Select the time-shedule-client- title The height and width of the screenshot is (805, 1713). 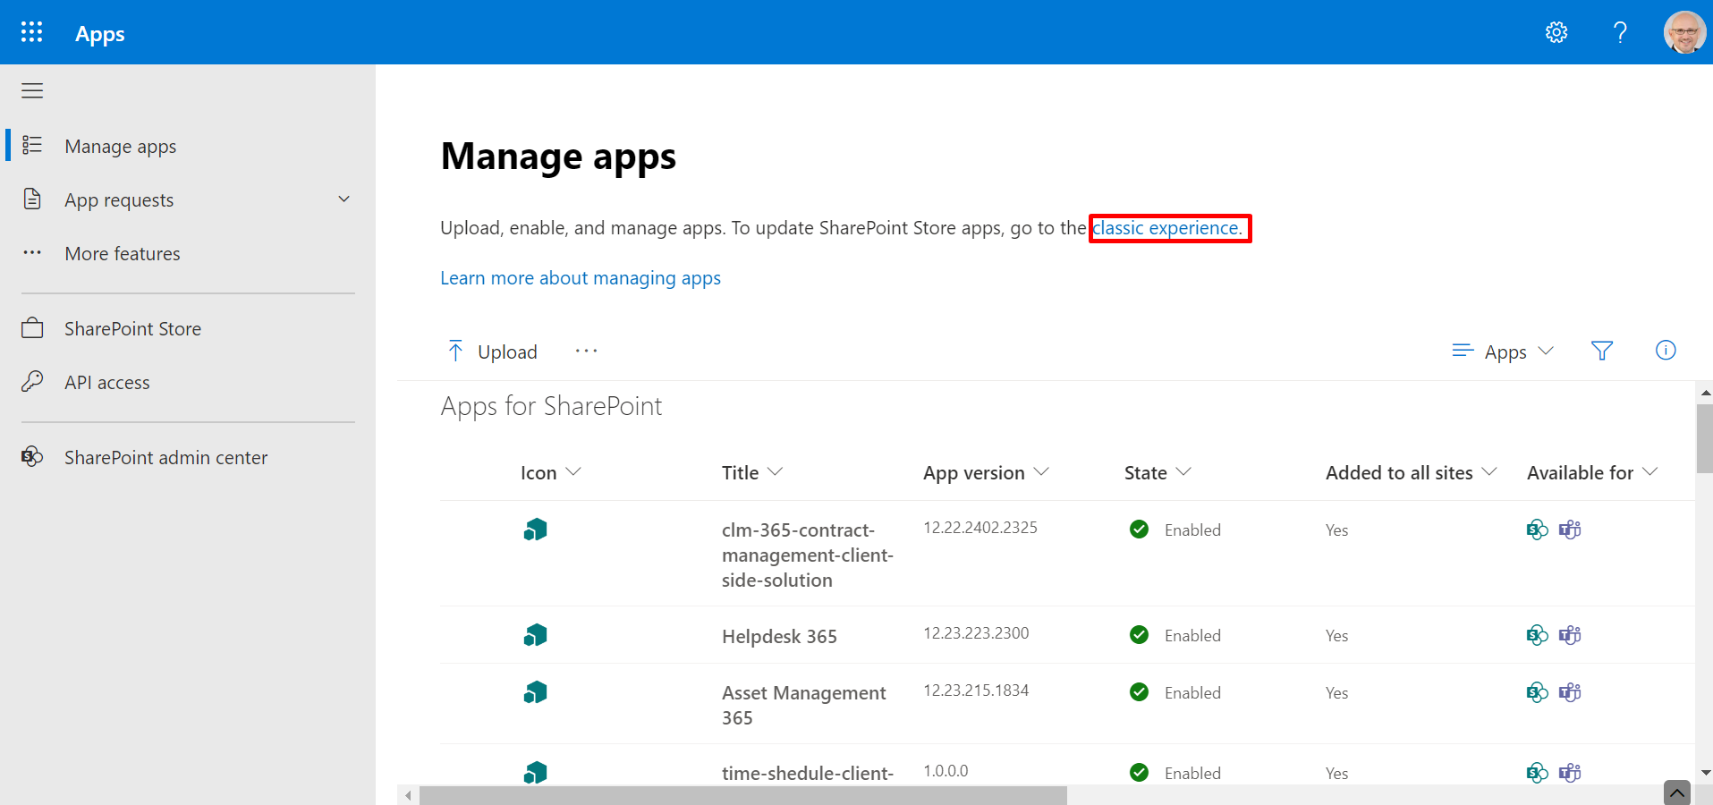point(808,773)
